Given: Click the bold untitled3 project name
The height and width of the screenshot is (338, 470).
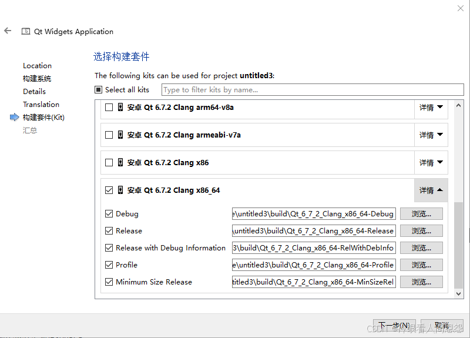Looking at the screenshot, I should pyautogui.click(x=256, y=76).
